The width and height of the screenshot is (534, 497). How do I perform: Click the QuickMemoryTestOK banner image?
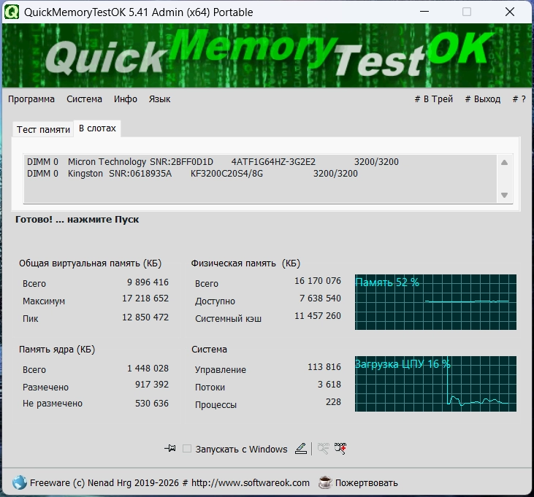[x=267, y=55]
